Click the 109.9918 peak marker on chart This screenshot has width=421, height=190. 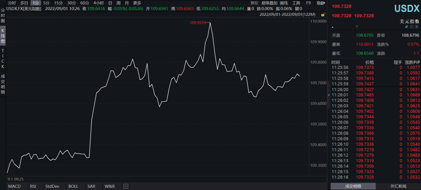point(198,23)
